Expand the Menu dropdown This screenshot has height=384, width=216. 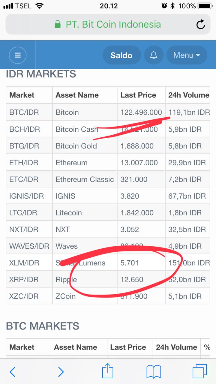pos(187,55)
